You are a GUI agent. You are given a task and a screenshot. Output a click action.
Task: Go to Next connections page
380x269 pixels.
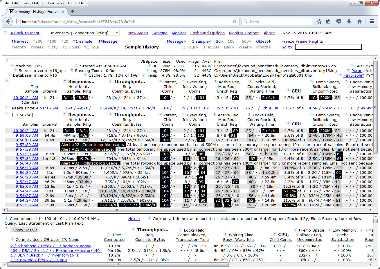click(134, 219)
